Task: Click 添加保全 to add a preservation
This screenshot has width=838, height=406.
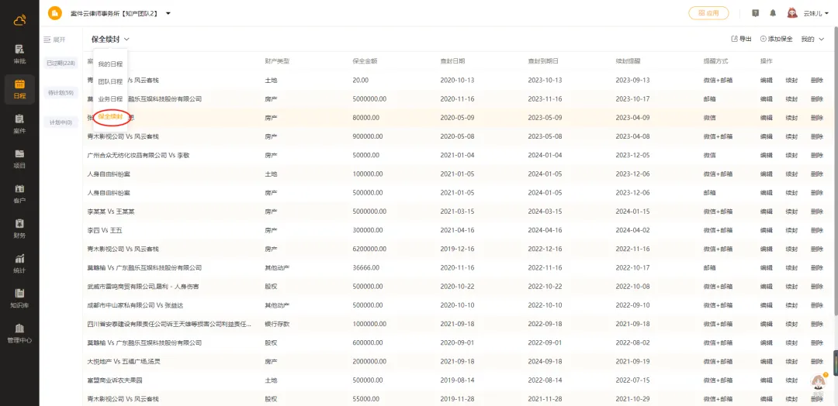Action: (776, 39)
